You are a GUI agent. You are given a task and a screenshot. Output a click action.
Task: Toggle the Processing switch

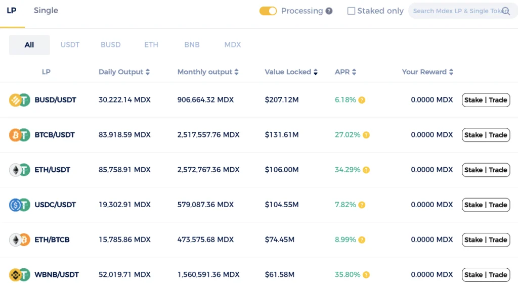268,11
